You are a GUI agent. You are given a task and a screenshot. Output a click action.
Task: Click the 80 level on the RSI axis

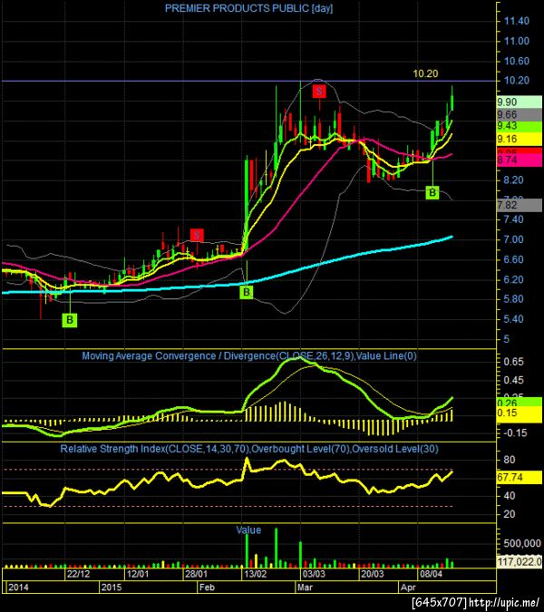[x=510, y=460]
